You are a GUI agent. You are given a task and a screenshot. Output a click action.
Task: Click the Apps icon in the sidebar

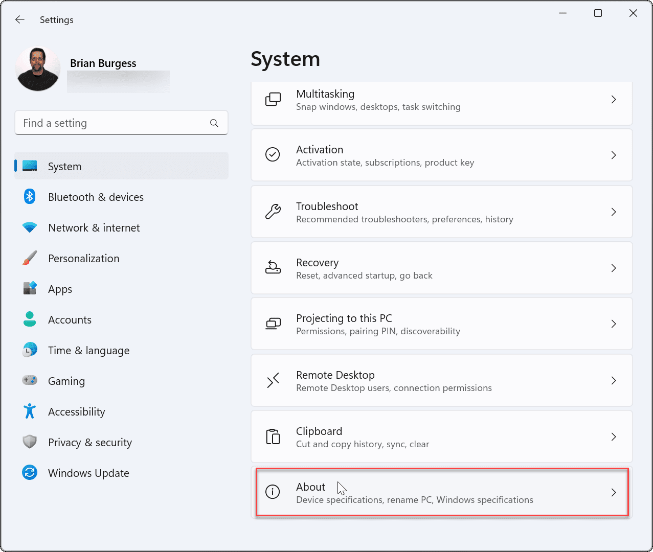point(30,289)
